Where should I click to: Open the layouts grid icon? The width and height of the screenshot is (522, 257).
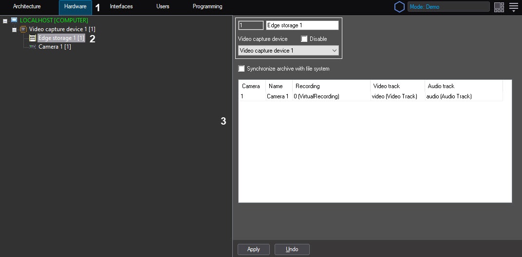(x=499, y=7)
